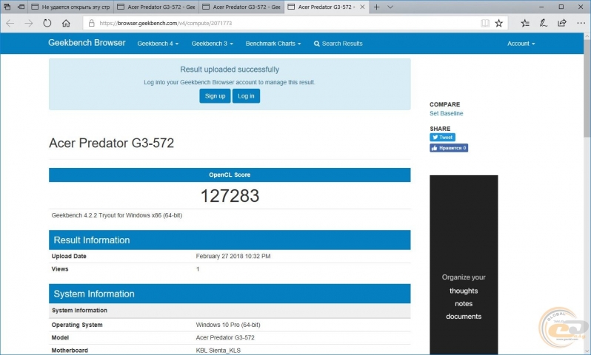Image resolution: width=591 pixels, height=355 pixels.
Task: Click upload date February 27 2018 value
Action: (233, 257)
